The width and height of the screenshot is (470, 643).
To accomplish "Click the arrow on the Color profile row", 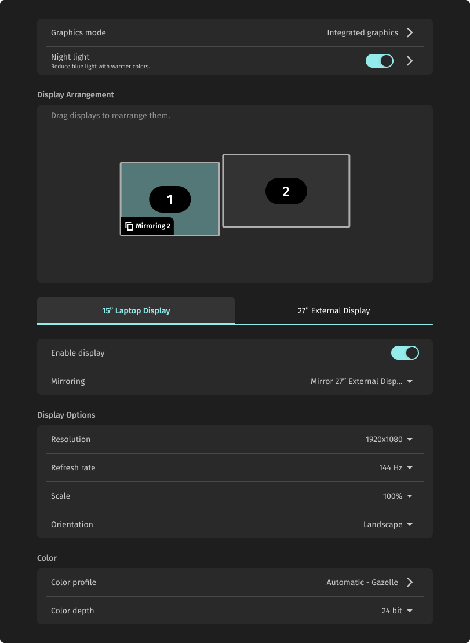I will [410, 582].
